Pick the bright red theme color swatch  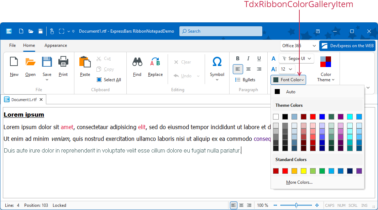point(313,117)
